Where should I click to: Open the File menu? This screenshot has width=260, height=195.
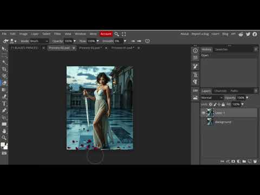click(4, 34)
